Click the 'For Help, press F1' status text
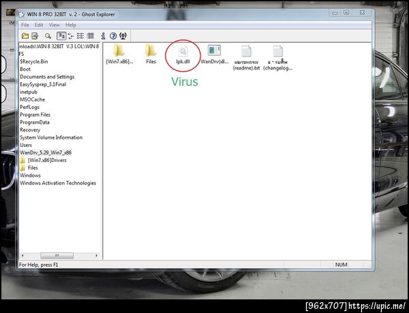Viewport: 409px width, 313px height. click(x=39, y=265)
